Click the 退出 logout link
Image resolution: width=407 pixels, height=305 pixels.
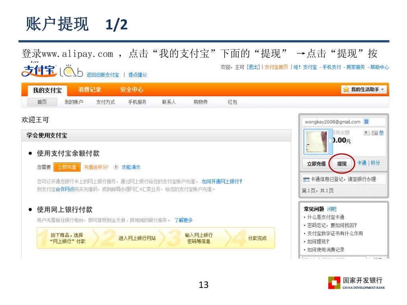pos(253,67)
